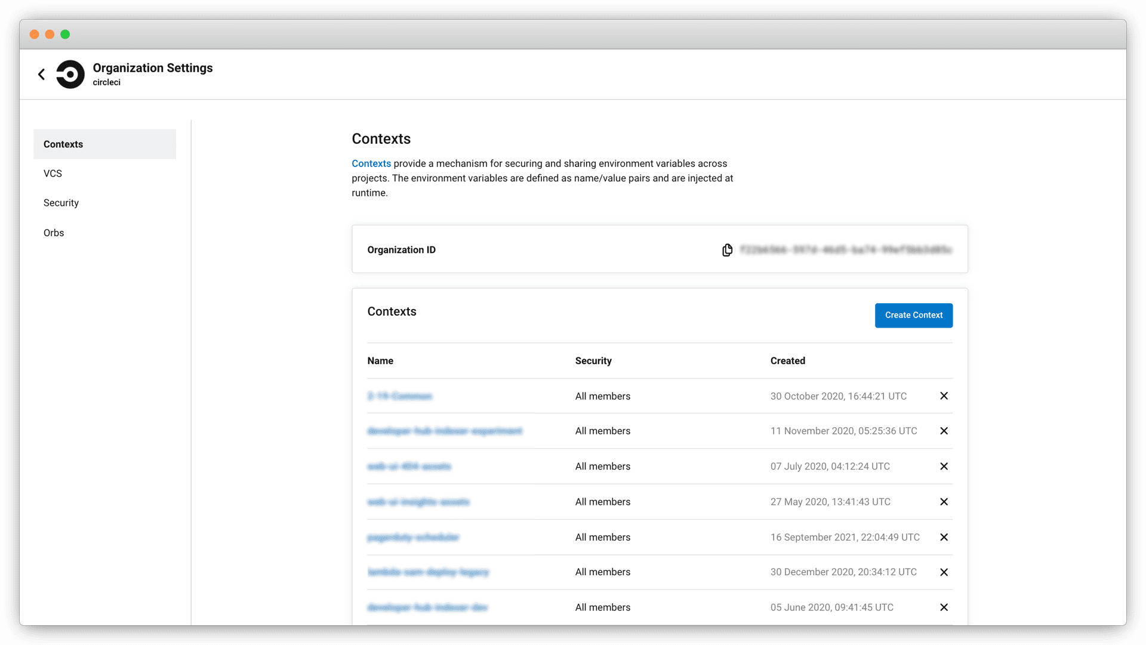Click the CircleCI logo icon
Image resolution: width=1146 pixels, height=645 pixels.
pyautogui.click(x=70, y=75)
